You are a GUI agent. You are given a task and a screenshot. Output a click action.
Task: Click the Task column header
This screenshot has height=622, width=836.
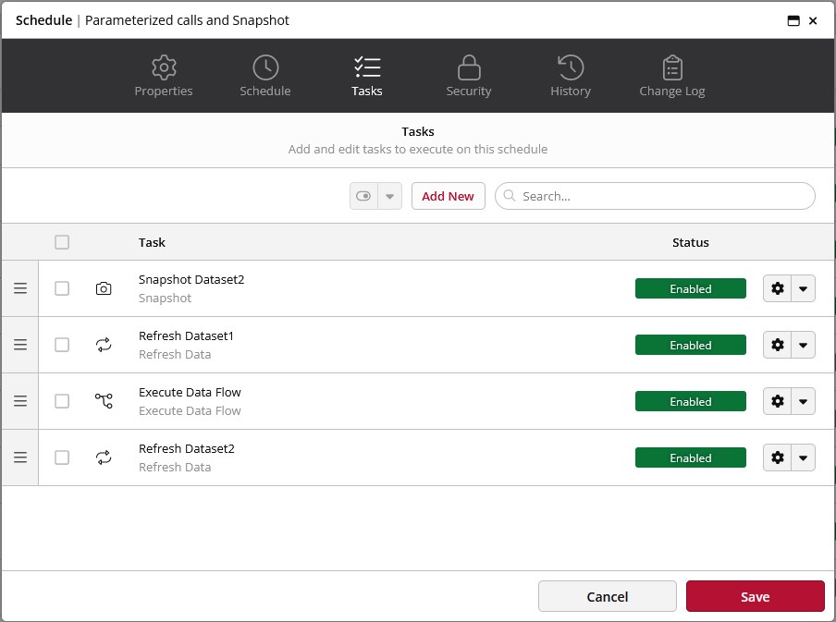click(152, 242)
